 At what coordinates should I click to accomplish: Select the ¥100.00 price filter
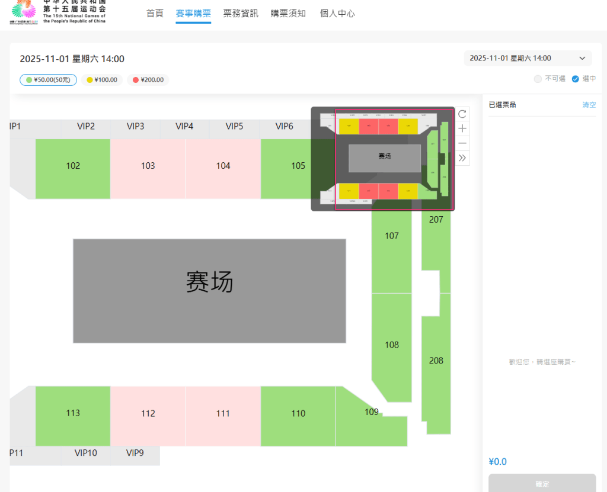pos(102,80)
